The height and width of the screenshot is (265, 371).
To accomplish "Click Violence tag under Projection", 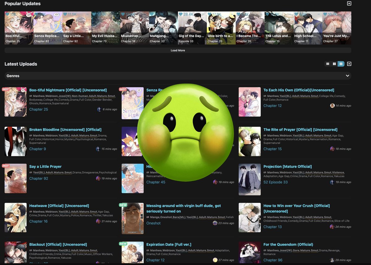I will (x=338, y=173).
